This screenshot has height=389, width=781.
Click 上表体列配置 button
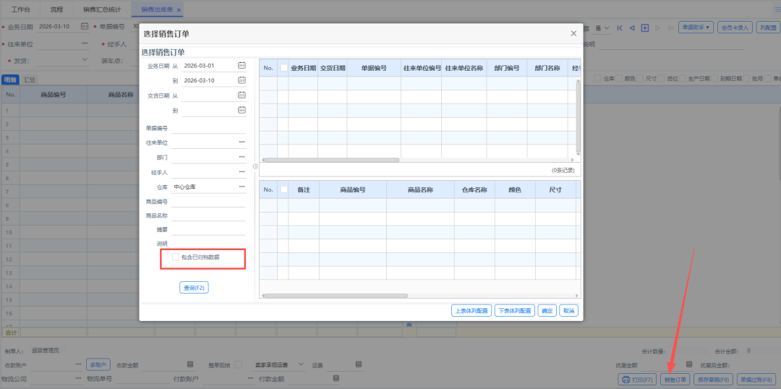[471, 311]
